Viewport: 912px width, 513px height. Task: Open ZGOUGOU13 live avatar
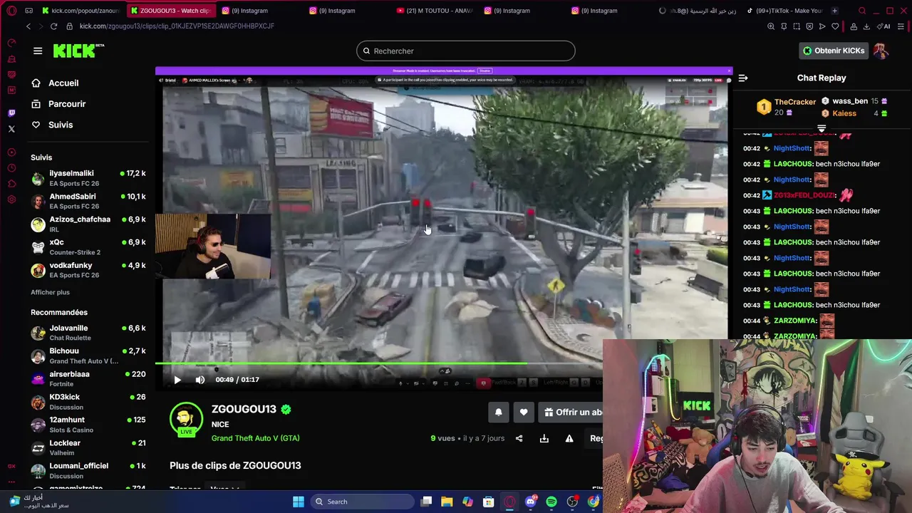click(x=186, y=419)
